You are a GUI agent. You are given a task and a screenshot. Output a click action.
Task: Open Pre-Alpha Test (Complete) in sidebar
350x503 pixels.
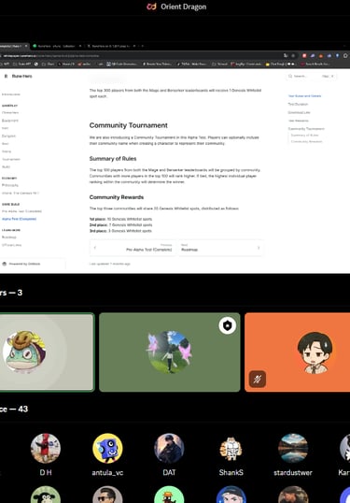click(x=21, y=211)
